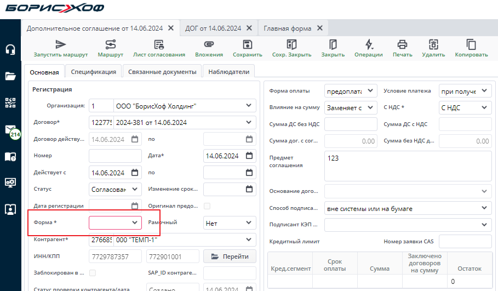Screen dimensions: 498x291
Task: Click the Запустить маршрут toolbar icon
Action: tap(61, 45)
